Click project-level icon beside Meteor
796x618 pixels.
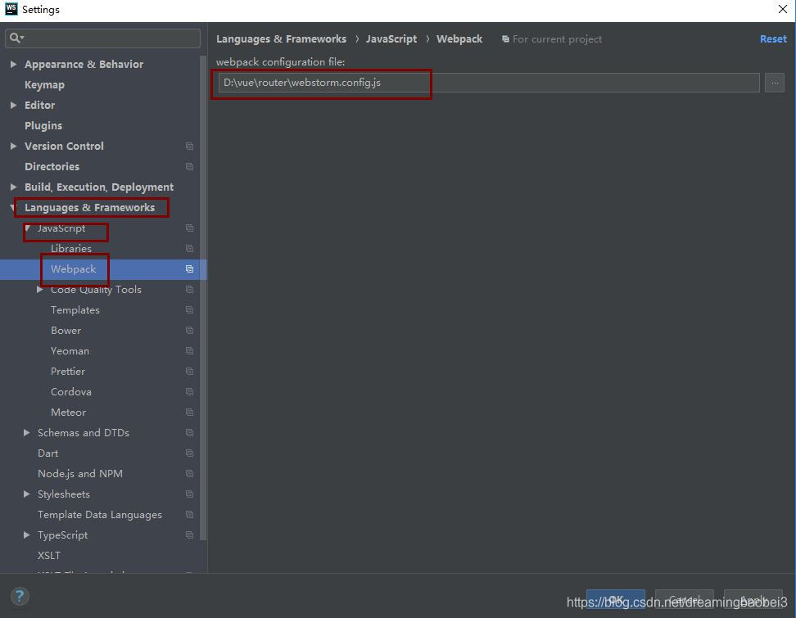pyautogui.click(x=189, y=412)
